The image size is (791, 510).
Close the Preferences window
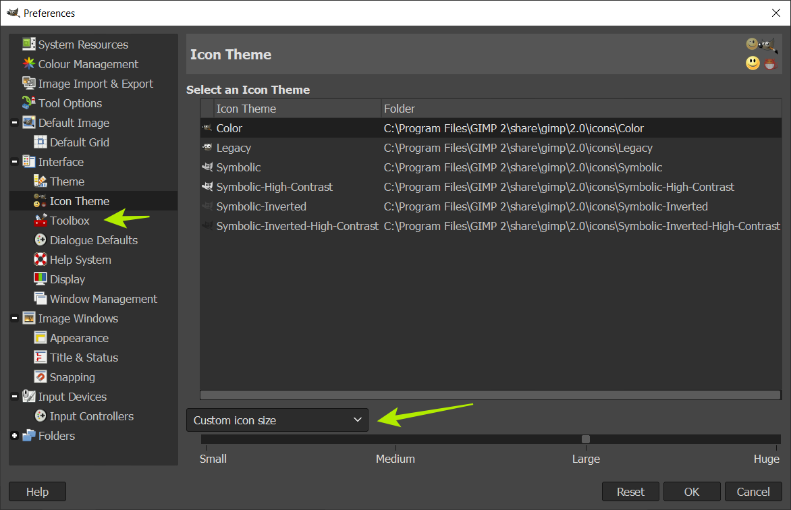(x=776, y=13)
